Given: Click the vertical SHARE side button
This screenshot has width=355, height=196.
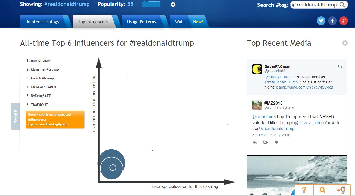Looking at the screenshot, I should click(x=15, y=116).
